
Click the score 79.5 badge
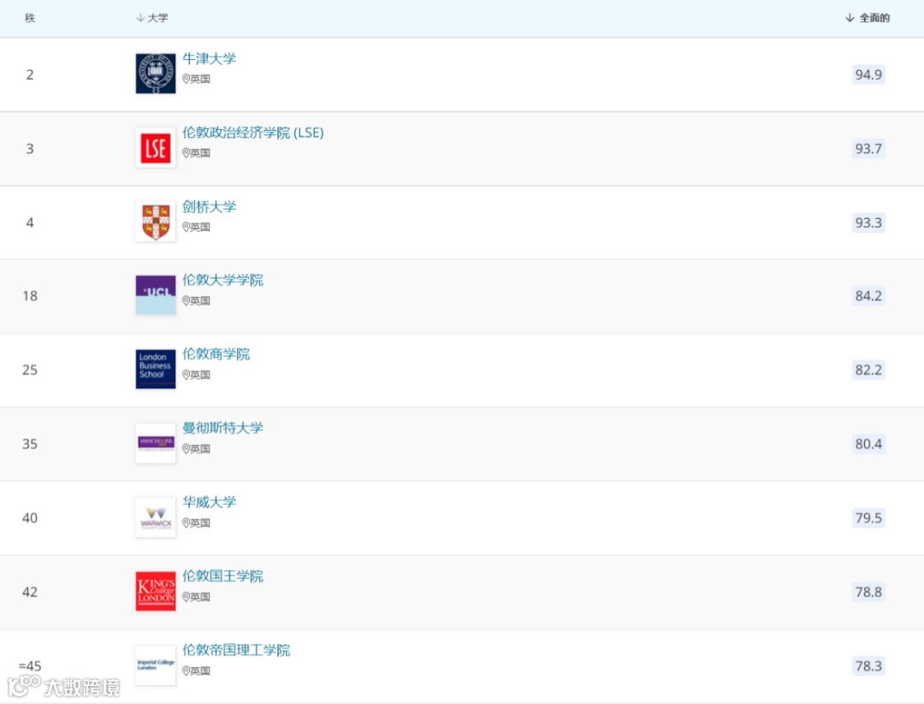coord(868,518)
